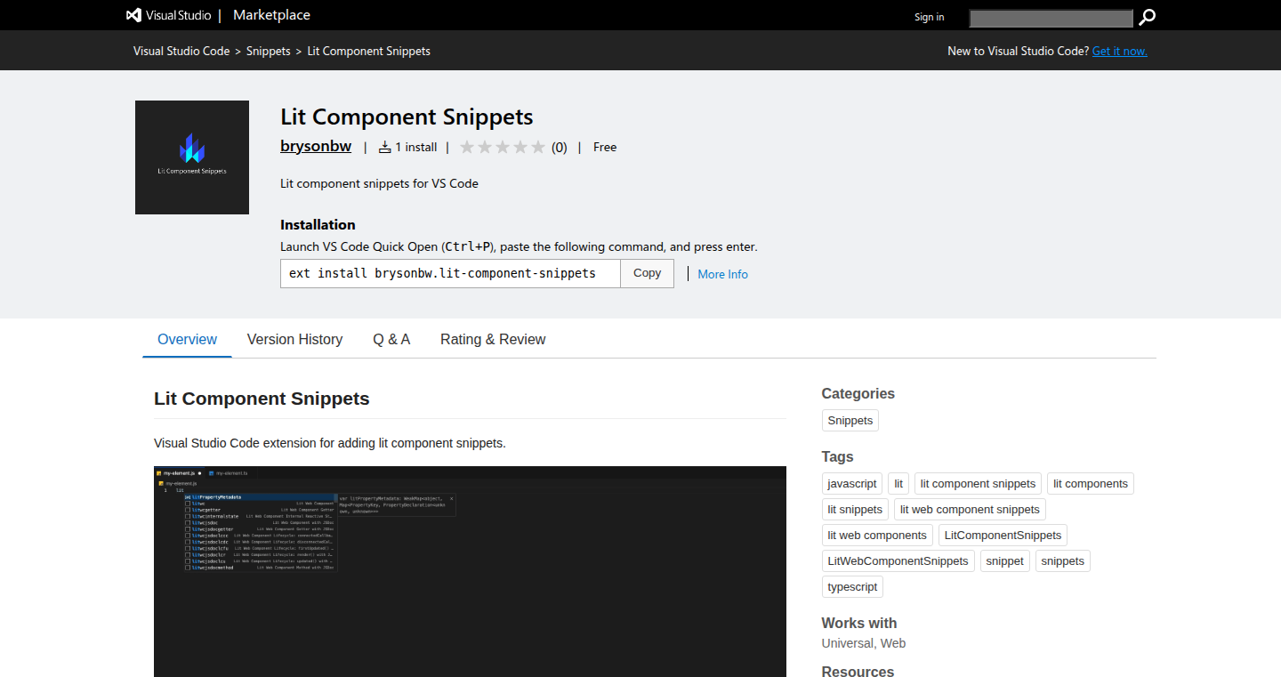Viewport: 1281px width, 677px height.
Task: Go to Visual Studio Code breadcrumb
Action: click(181, 51)
